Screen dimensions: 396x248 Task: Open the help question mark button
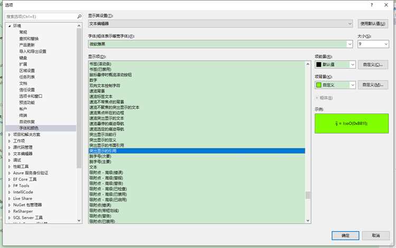[x=372, y=5]
